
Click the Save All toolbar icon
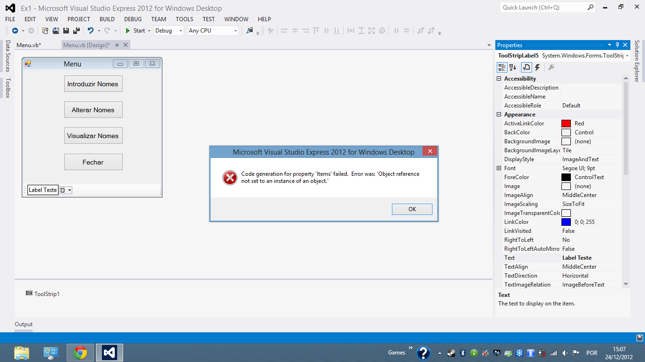pyautogui.click(x=76, y=31)
